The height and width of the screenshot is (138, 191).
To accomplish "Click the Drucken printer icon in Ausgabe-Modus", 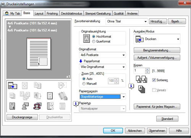I will tap(139, 39).
